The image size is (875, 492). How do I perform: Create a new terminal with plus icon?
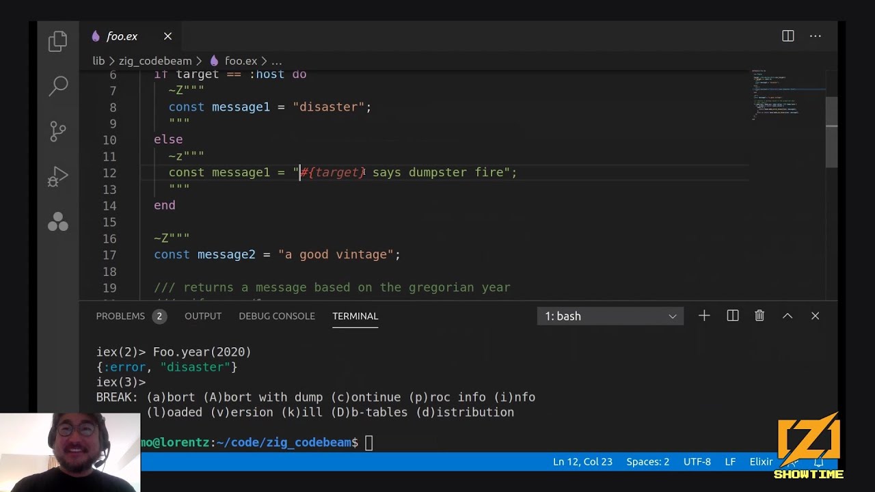pyautogui.click(x=704, y=316)
